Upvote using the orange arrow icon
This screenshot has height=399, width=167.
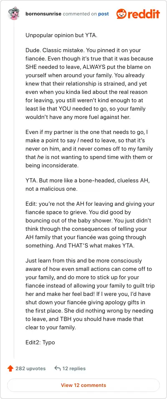(10, 368)
